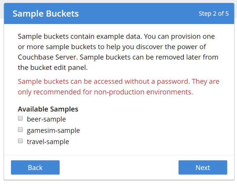Click the 'non-production environments' warning line
Image resolution: width=237 pixels, height=186 pixels.
tap(105, 92)
